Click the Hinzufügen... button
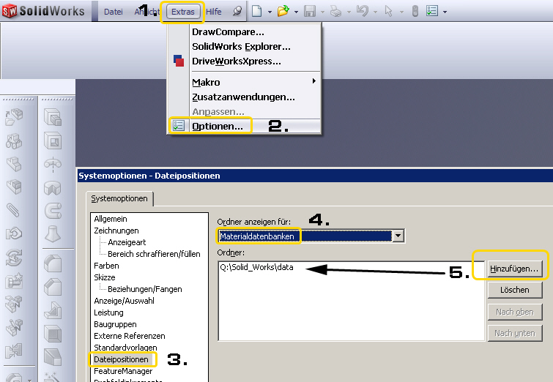This screenshot has height=382, width=553. (514, 269)
